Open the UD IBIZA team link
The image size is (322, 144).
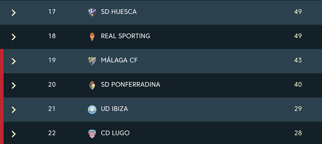click(114, 109)
